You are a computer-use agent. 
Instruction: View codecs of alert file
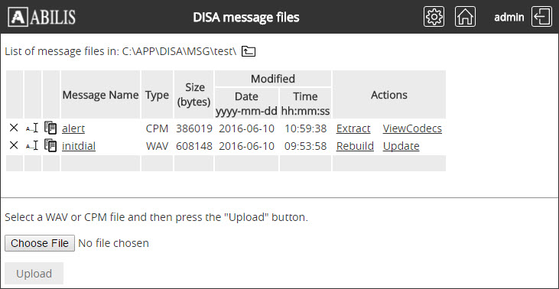click(412, 128)
